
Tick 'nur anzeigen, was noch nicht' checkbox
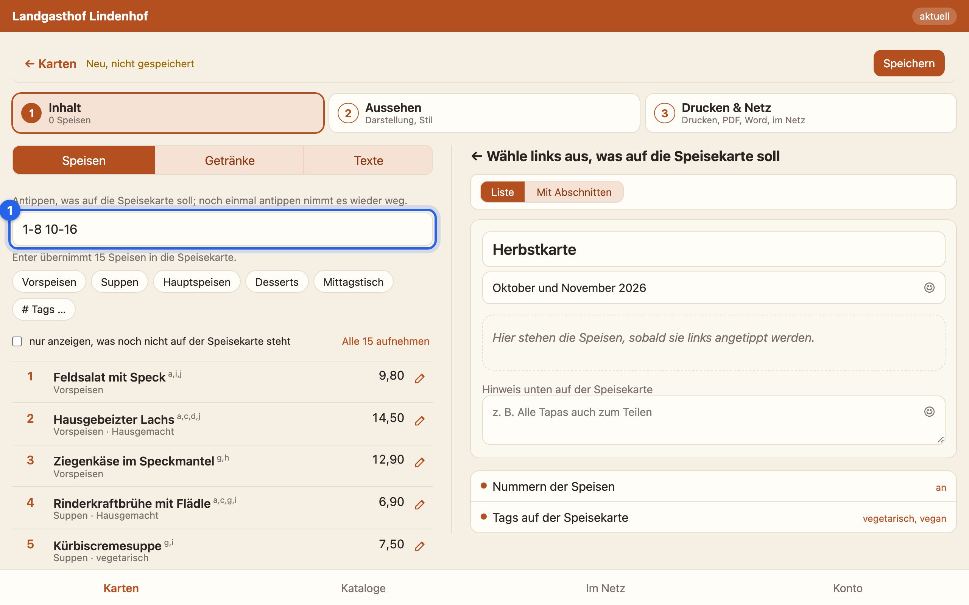[x=17, y=341]
